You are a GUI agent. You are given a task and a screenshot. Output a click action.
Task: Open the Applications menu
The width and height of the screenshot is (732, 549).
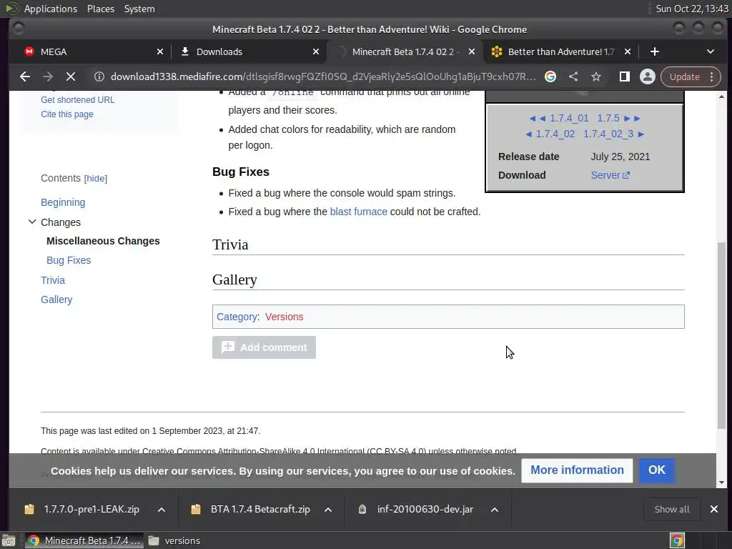click(51, 9)
